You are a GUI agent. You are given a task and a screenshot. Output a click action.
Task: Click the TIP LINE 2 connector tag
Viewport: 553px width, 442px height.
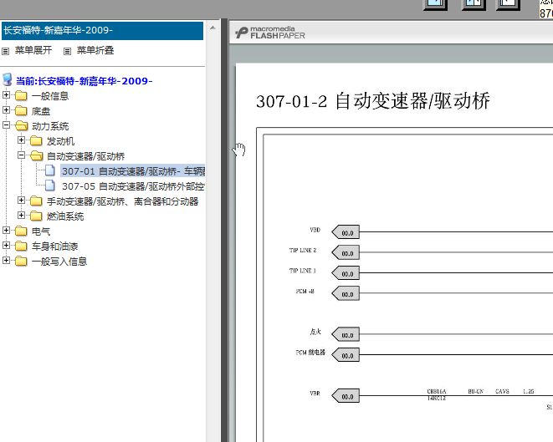point(346,253)
